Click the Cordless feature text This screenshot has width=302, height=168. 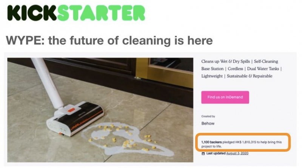point(235,69)
